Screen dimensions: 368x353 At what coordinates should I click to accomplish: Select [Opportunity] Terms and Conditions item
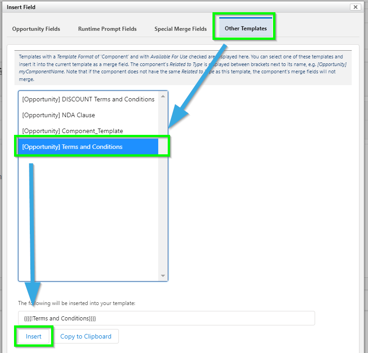[x=88, y=147]
